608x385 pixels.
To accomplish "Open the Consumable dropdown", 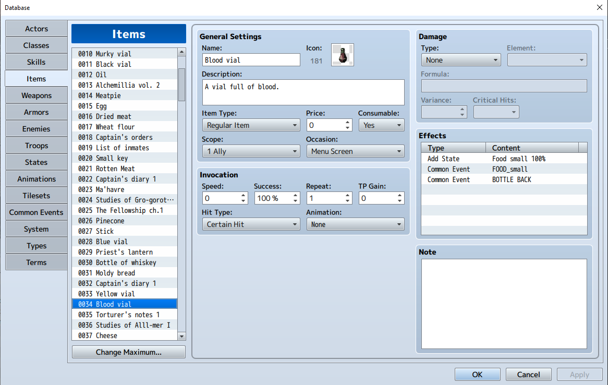I will pyautogui.click(x=381, y=125).
